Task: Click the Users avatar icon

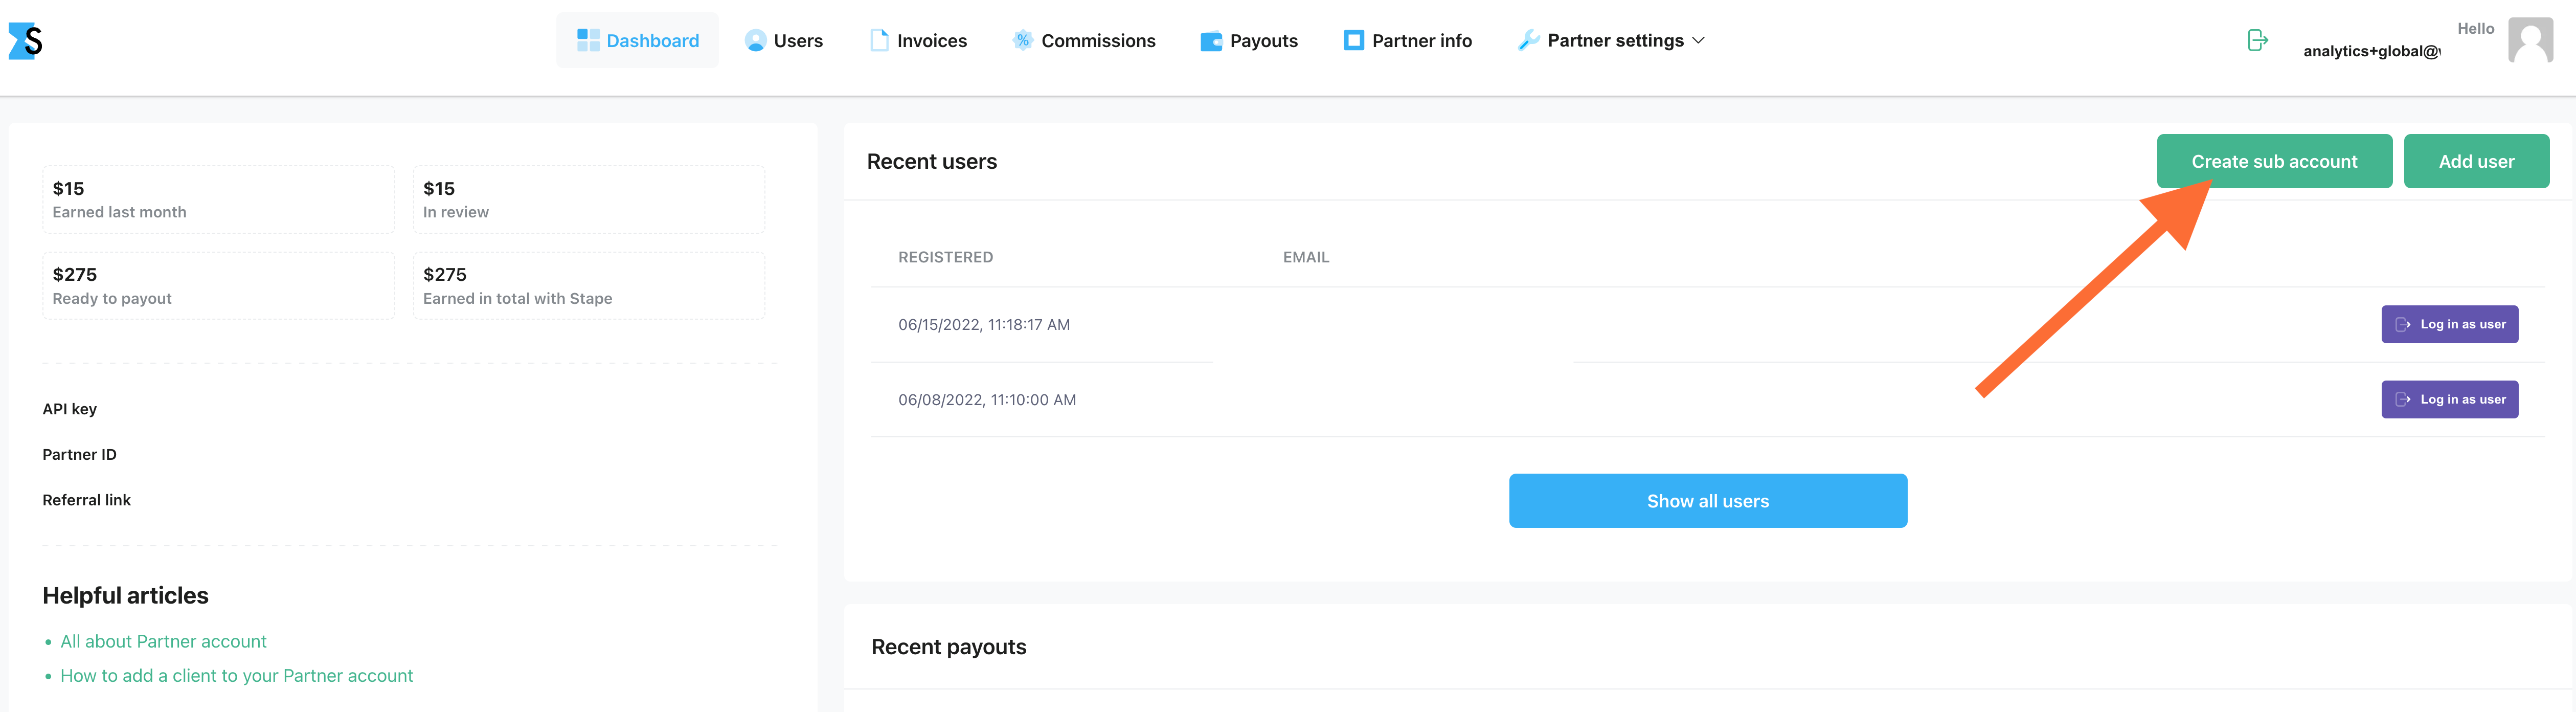Action: pos(756,40)
